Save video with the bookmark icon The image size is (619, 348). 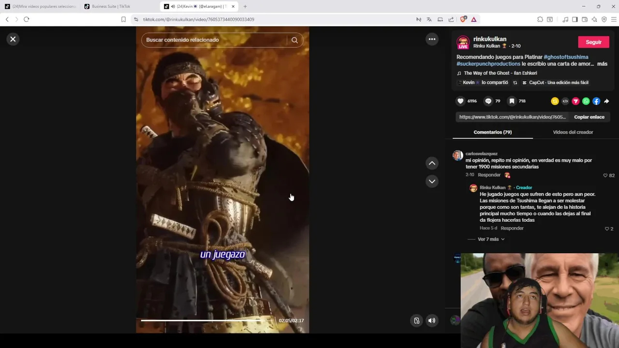pyautogui.click(x=512, y=101)
